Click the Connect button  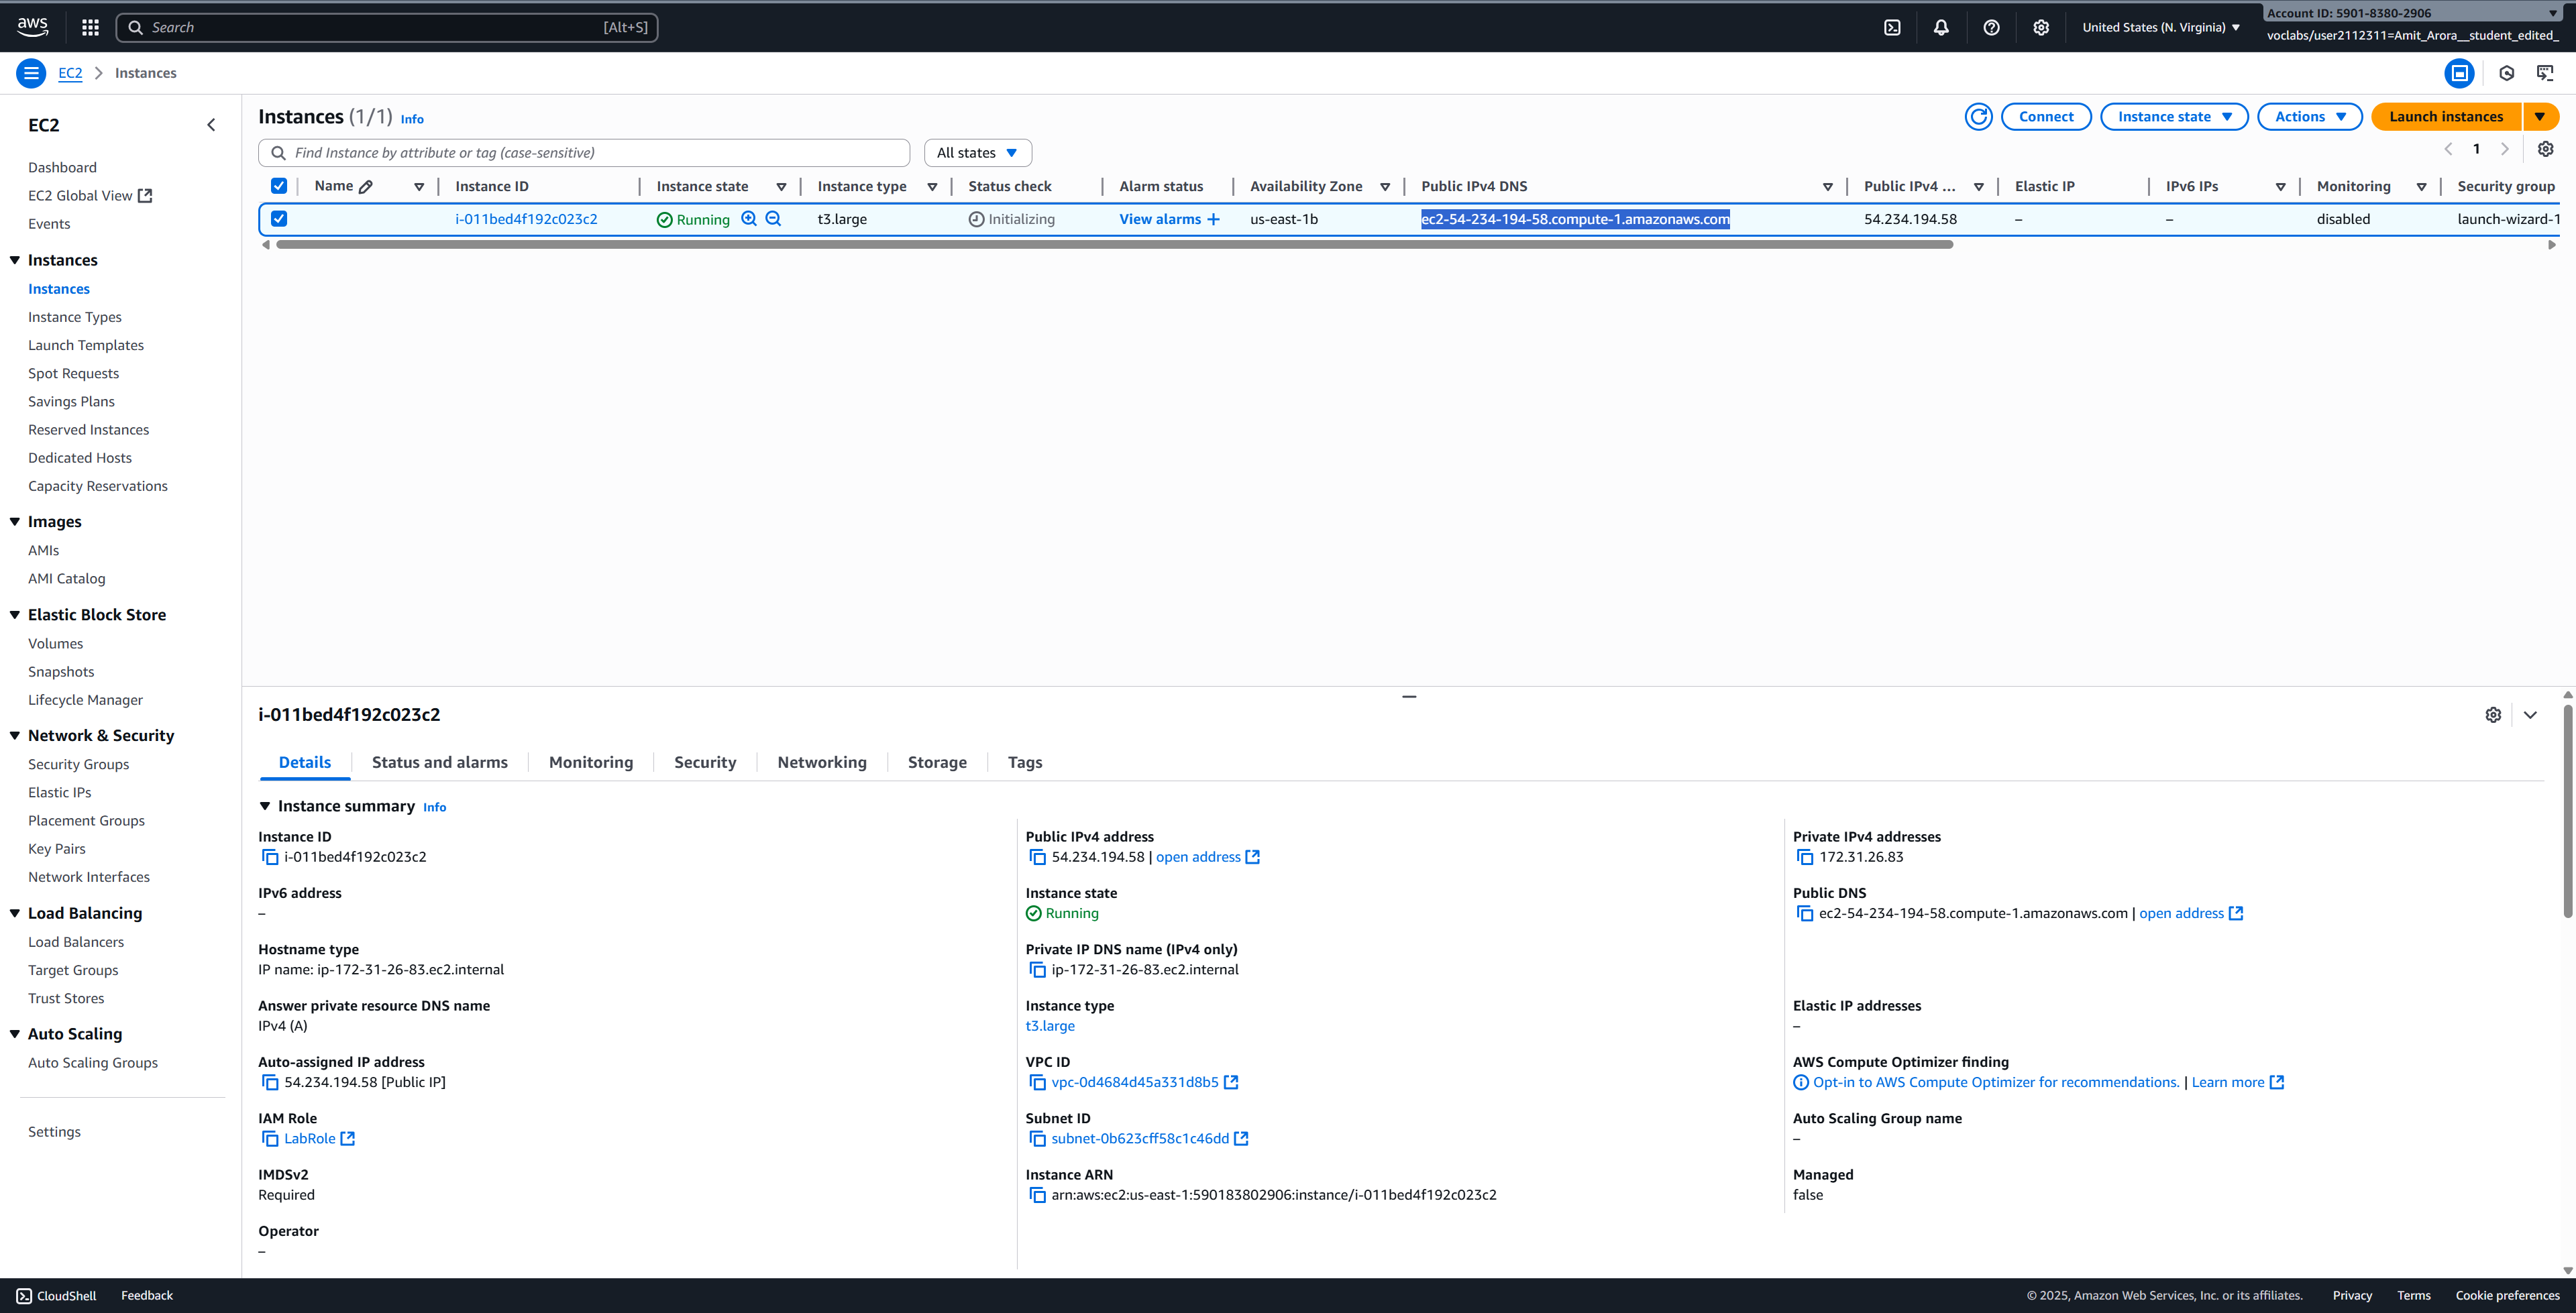2045,117
